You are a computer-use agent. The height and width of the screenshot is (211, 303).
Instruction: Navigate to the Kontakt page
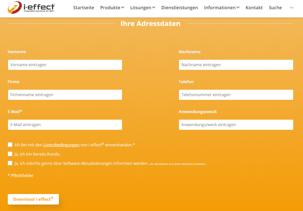[x=254, y=8]
